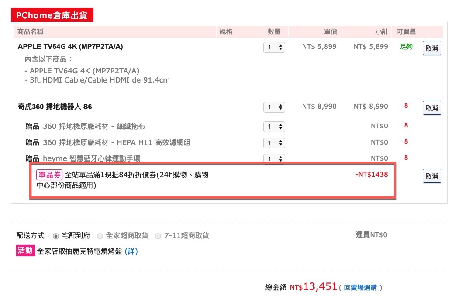
Task: Click 回賣場選購 link
Action: pos(360,288)
